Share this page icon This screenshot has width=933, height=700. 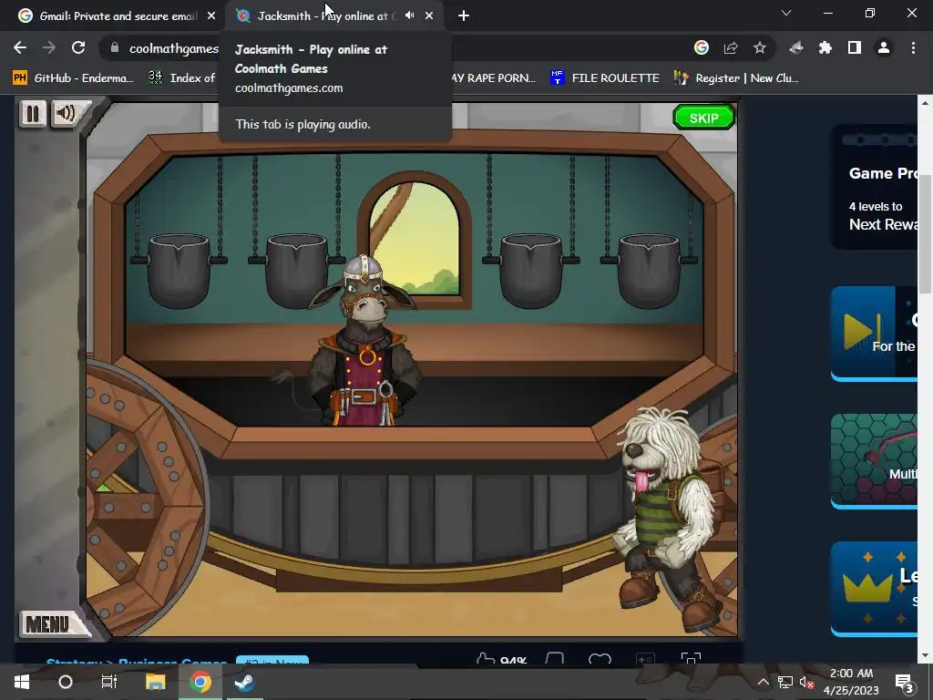731,47
